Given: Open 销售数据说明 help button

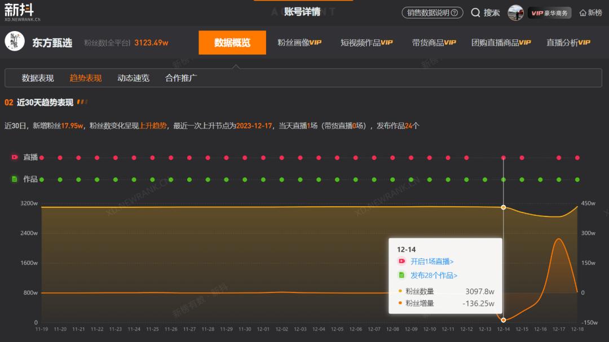Looking at the screenshot, I should tap(433, 12).
